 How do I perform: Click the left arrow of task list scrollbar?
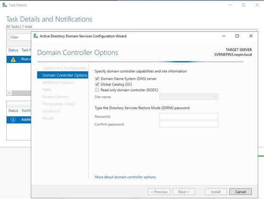pyautogui.click(x=9, y=93)
